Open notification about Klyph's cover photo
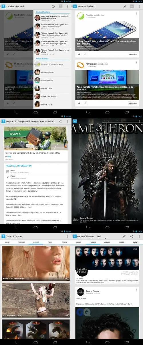 click(x=51, y=51)
